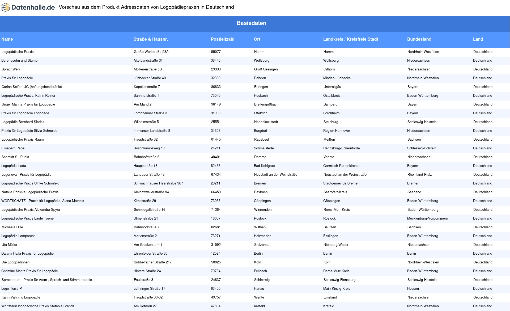
Task: Click postal code 86833
Action: (216, 87)
